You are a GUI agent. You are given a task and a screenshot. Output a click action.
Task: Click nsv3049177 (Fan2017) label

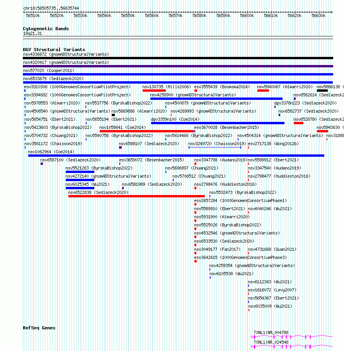(217, 249)
